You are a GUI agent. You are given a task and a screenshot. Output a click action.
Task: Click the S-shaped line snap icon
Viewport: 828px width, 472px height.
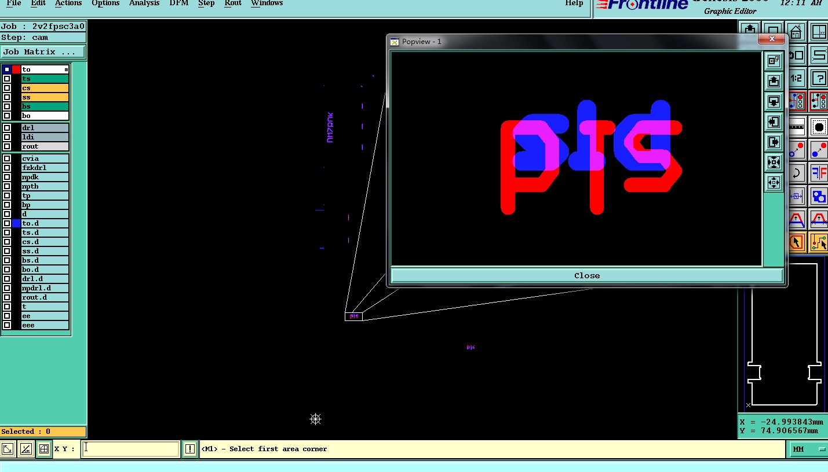pyautogui.click(x=819, y=54)
